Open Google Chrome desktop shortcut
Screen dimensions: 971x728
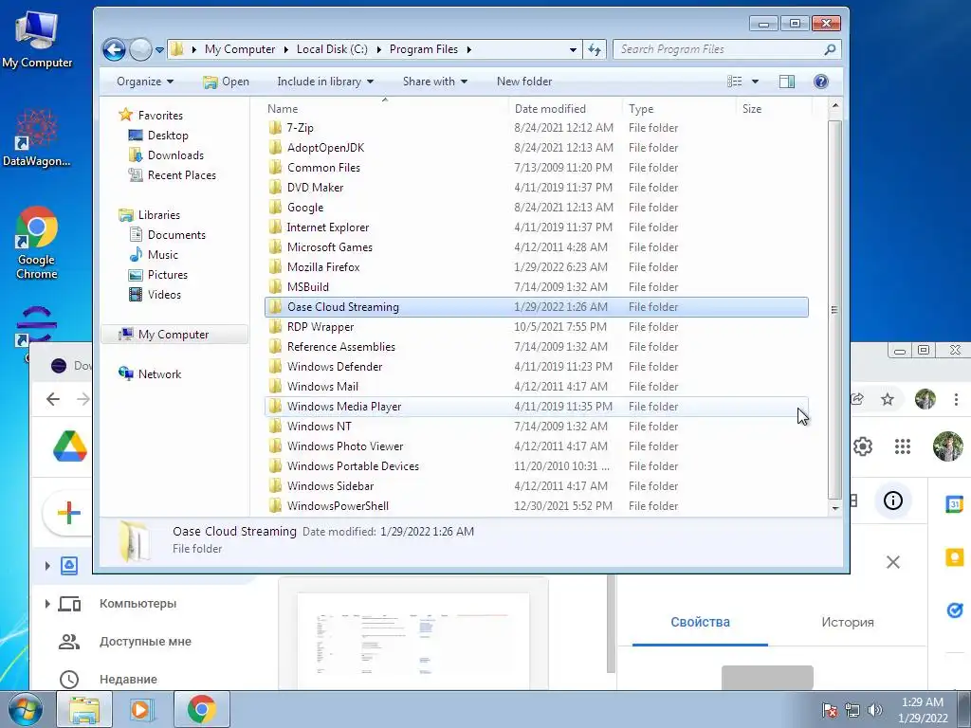[x=37, y=243]
